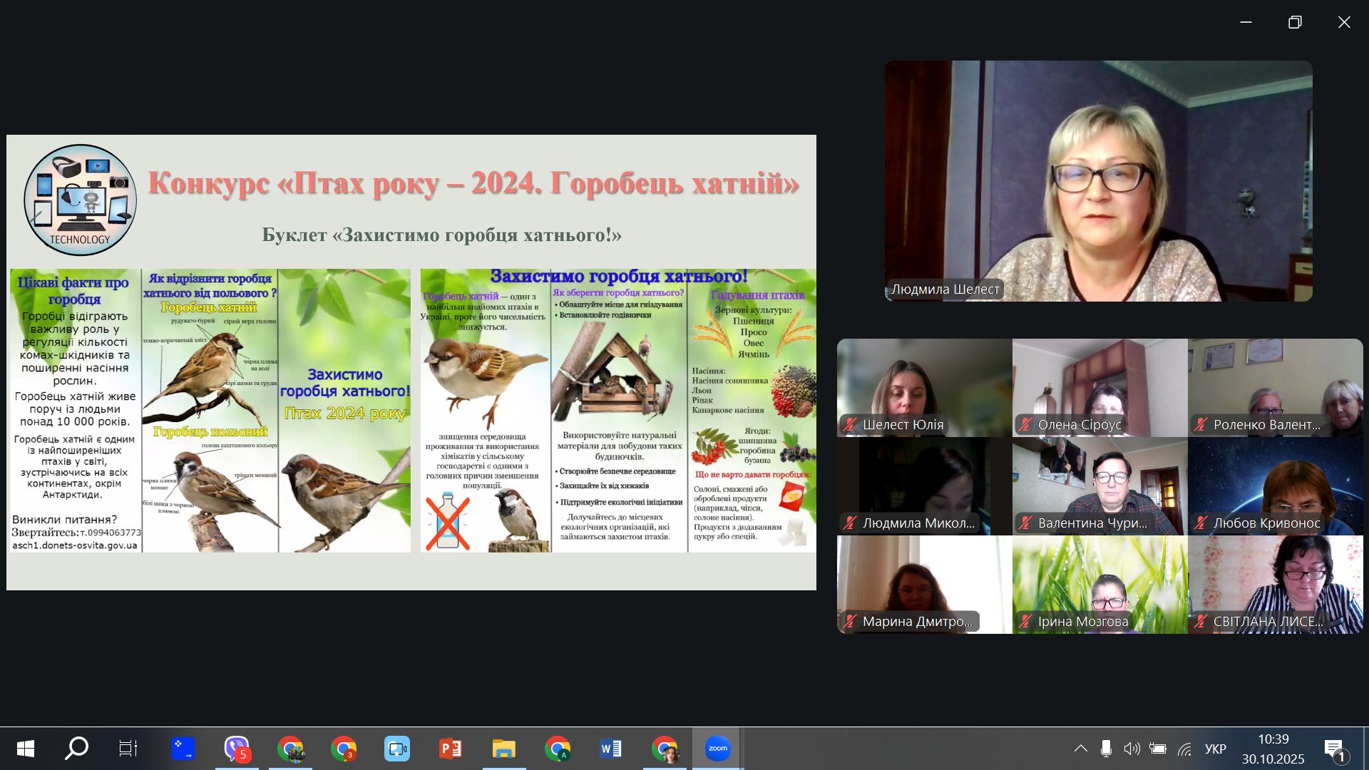
Task: Open the volume control in system tray
Action: (x=1132, y=749)
